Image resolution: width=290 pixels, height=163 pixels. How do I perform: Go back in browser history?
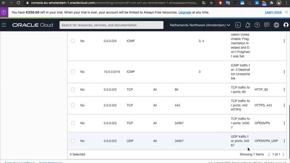(x=4, y=3)
